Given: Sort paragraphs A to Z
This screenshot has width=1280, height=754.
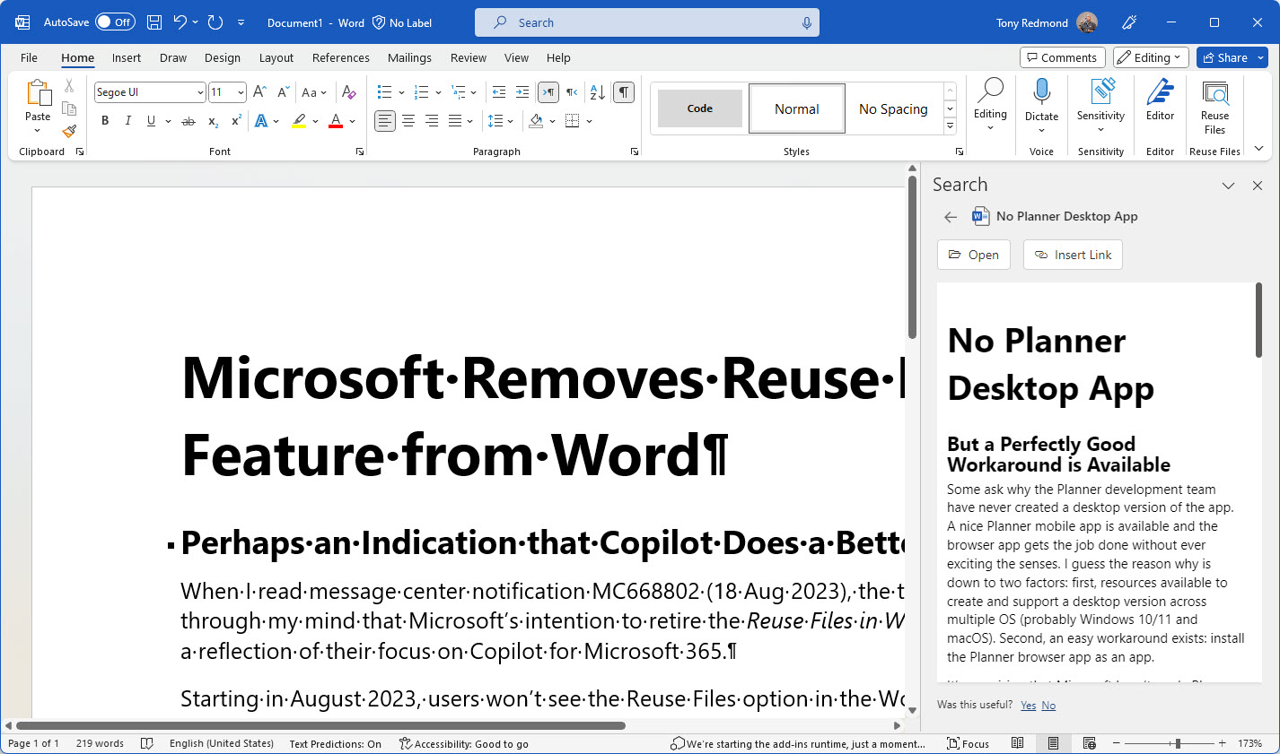Looking at the screenshot, I should pyautogui.click(x=597, y=91).
